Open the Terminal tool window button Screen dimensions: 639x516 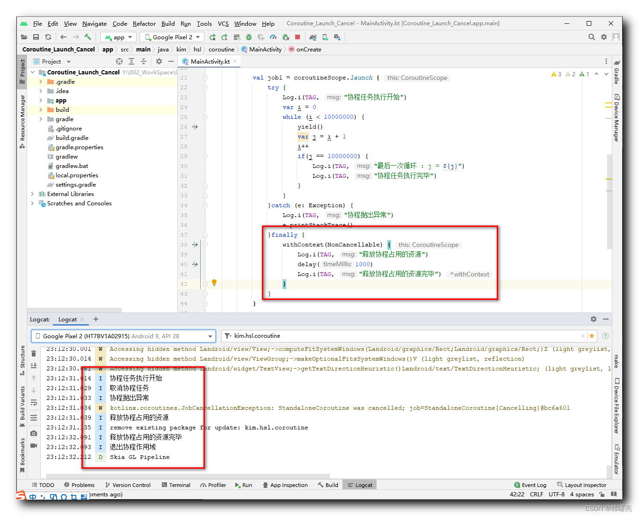pos(176,485)
